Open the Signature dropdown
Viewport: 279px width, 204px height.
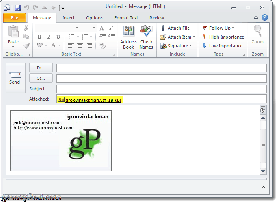pos(176,46)
